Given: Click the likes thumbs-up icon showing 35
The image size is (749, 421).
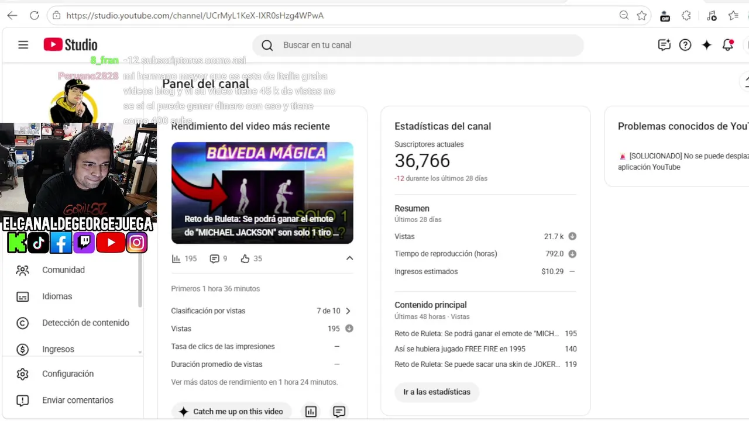Looking at the screenshot, I should point(245,258).
